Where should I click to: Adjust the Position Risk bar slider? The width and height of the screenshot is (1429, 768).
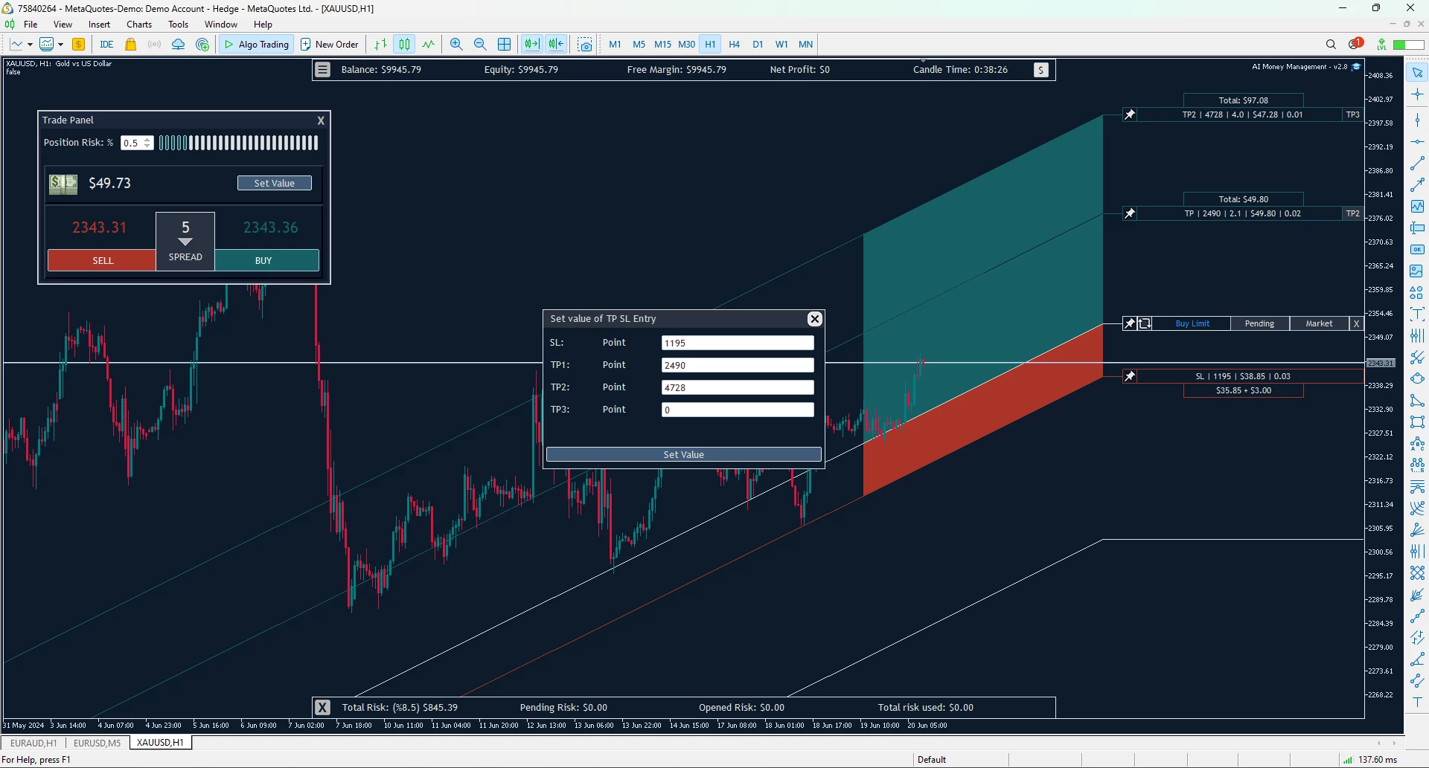click(x=238, y=143)
